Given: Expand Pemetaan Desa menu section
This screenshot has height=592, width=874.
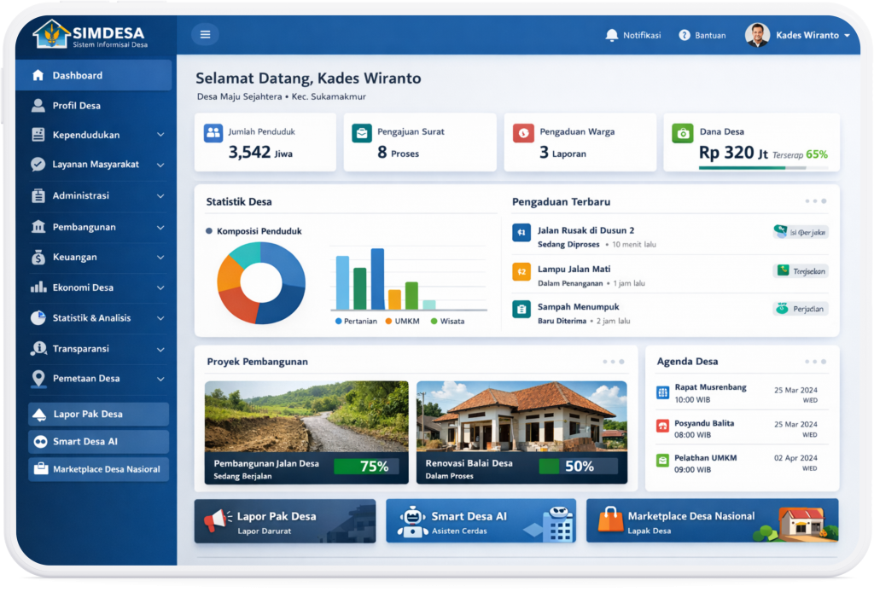Looking at the screenshot, I should pos(160,379).
